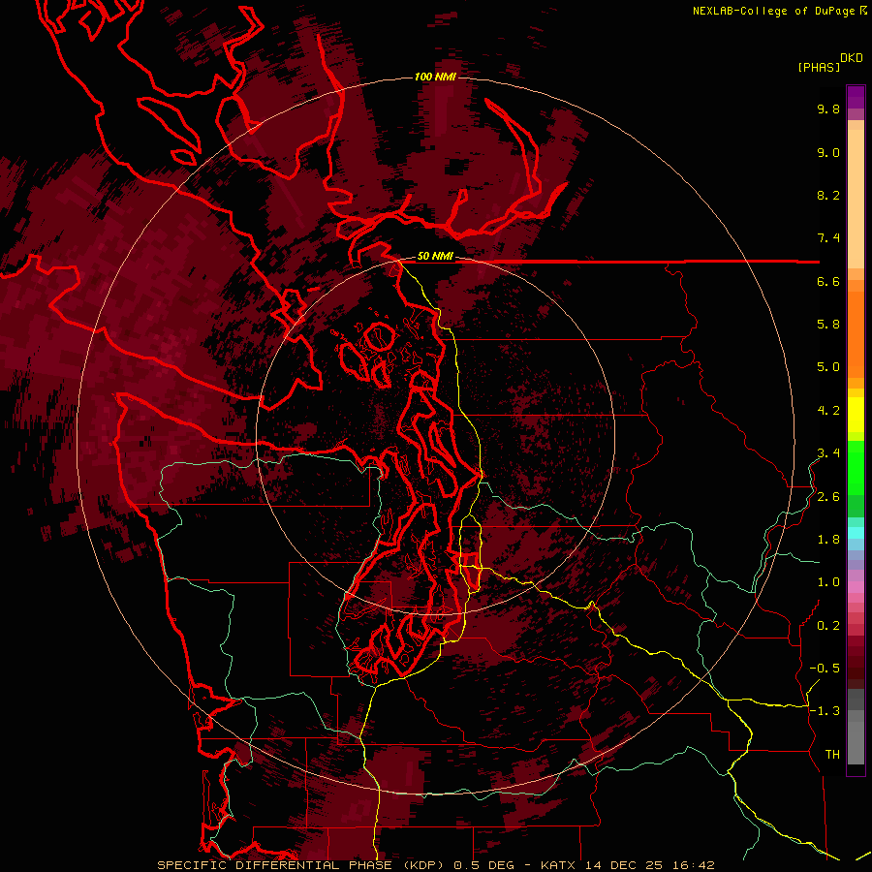This screenshot has height=872, width=872.
Task: Click the 5.0 color scale value
Action: (828, 367)
